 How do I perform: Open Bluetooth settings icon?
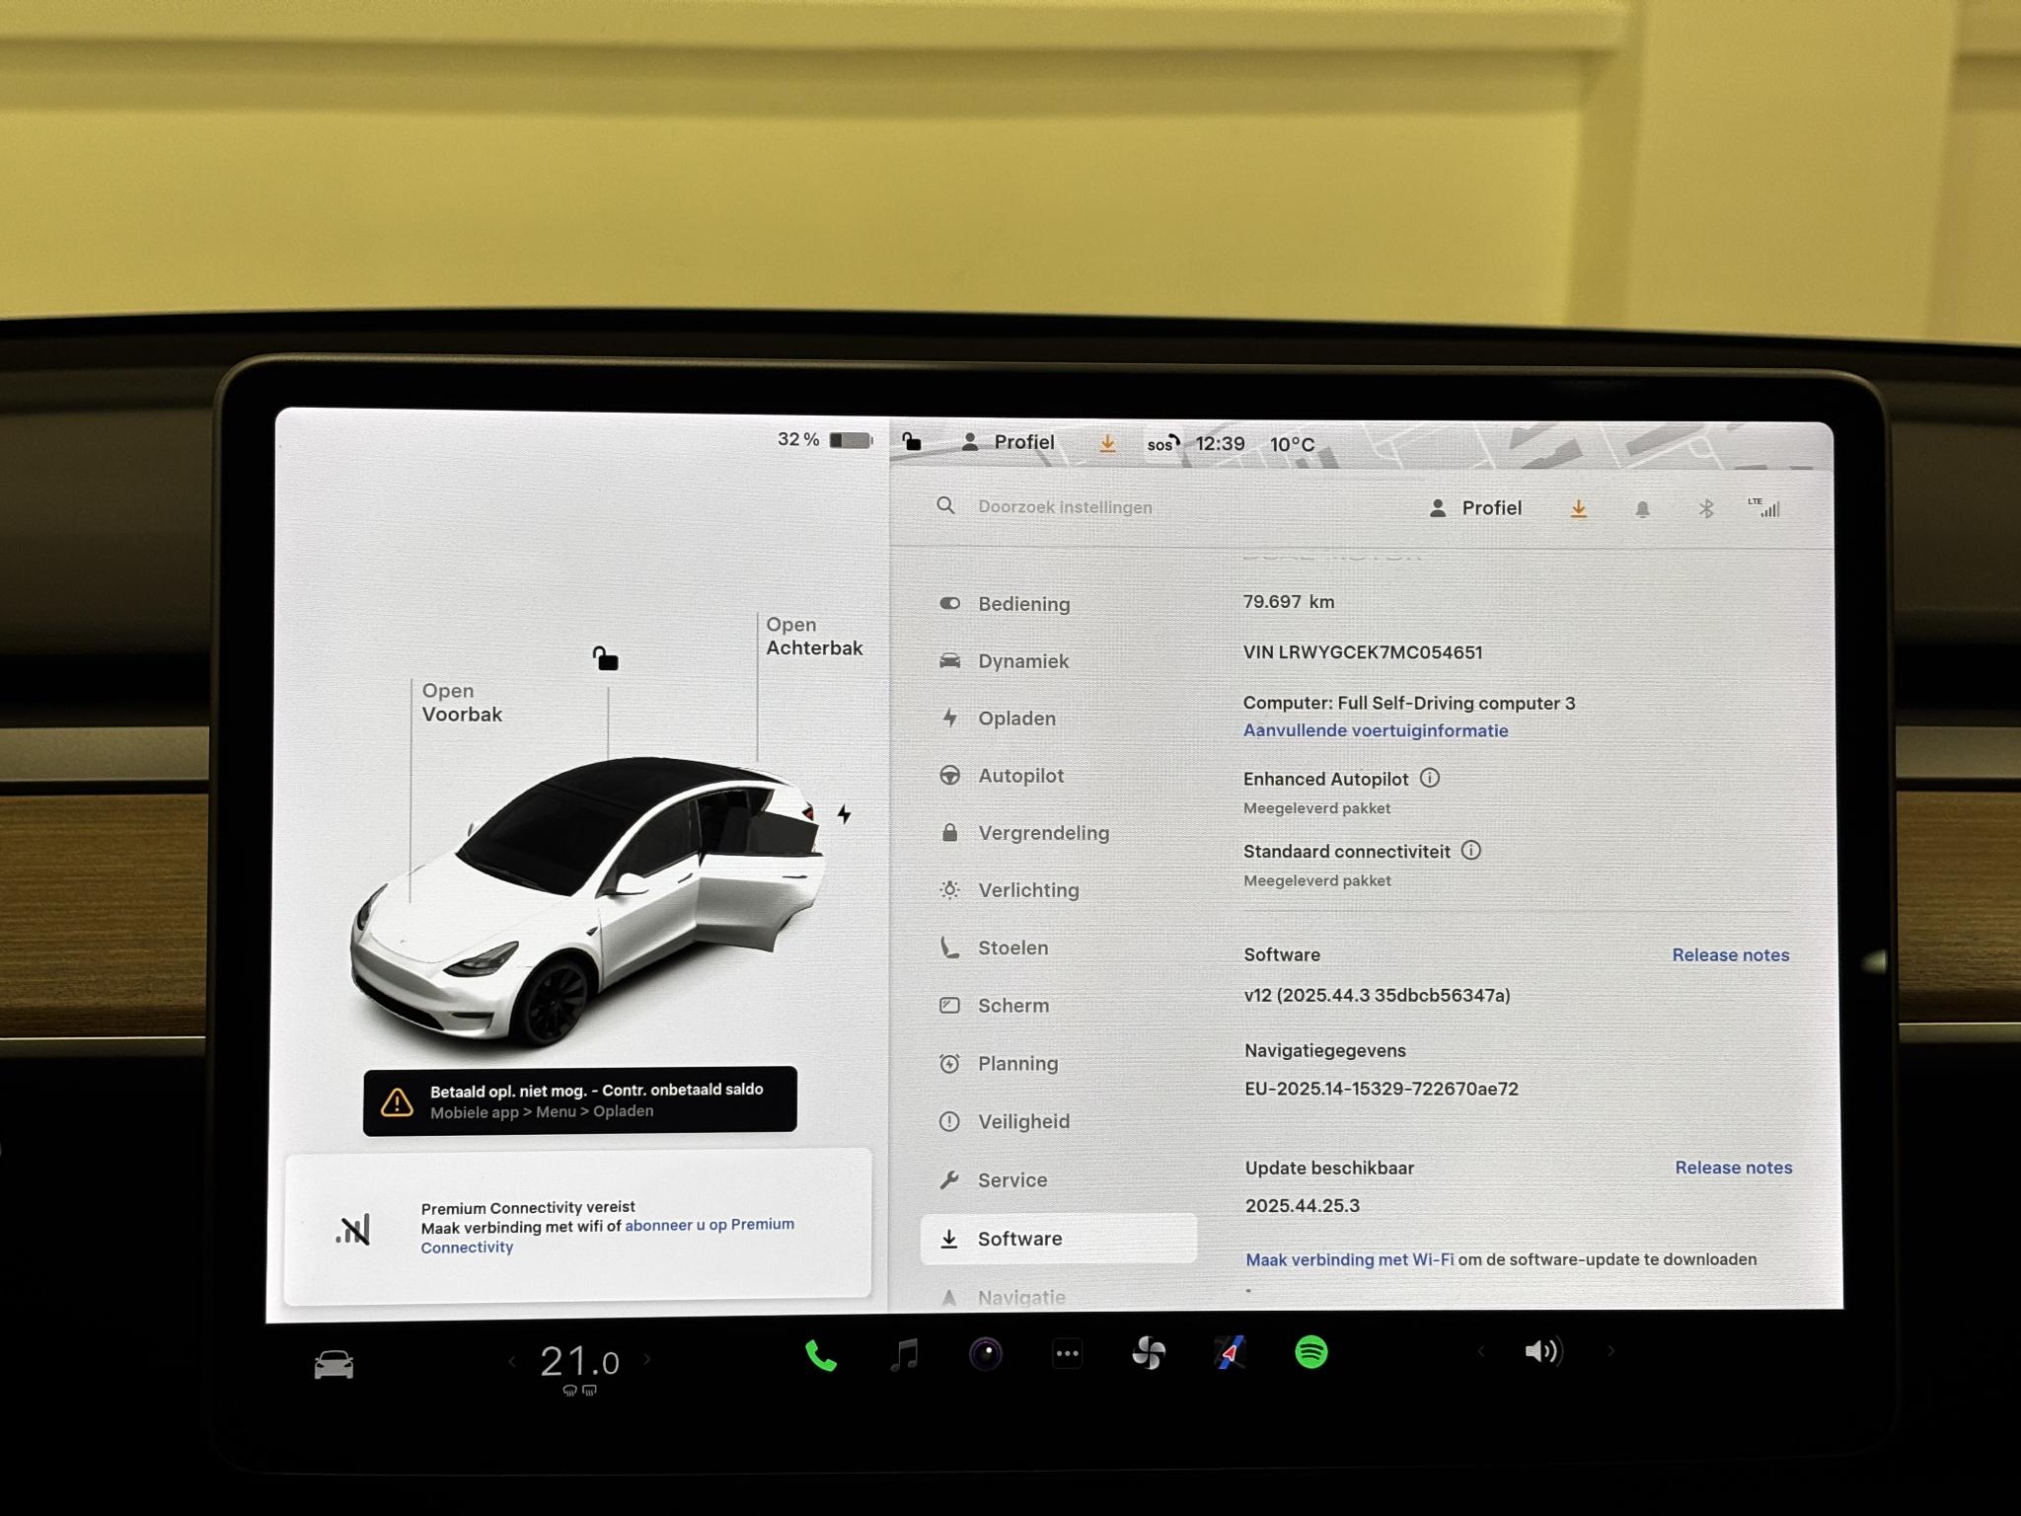click(x=1705, y=509)
